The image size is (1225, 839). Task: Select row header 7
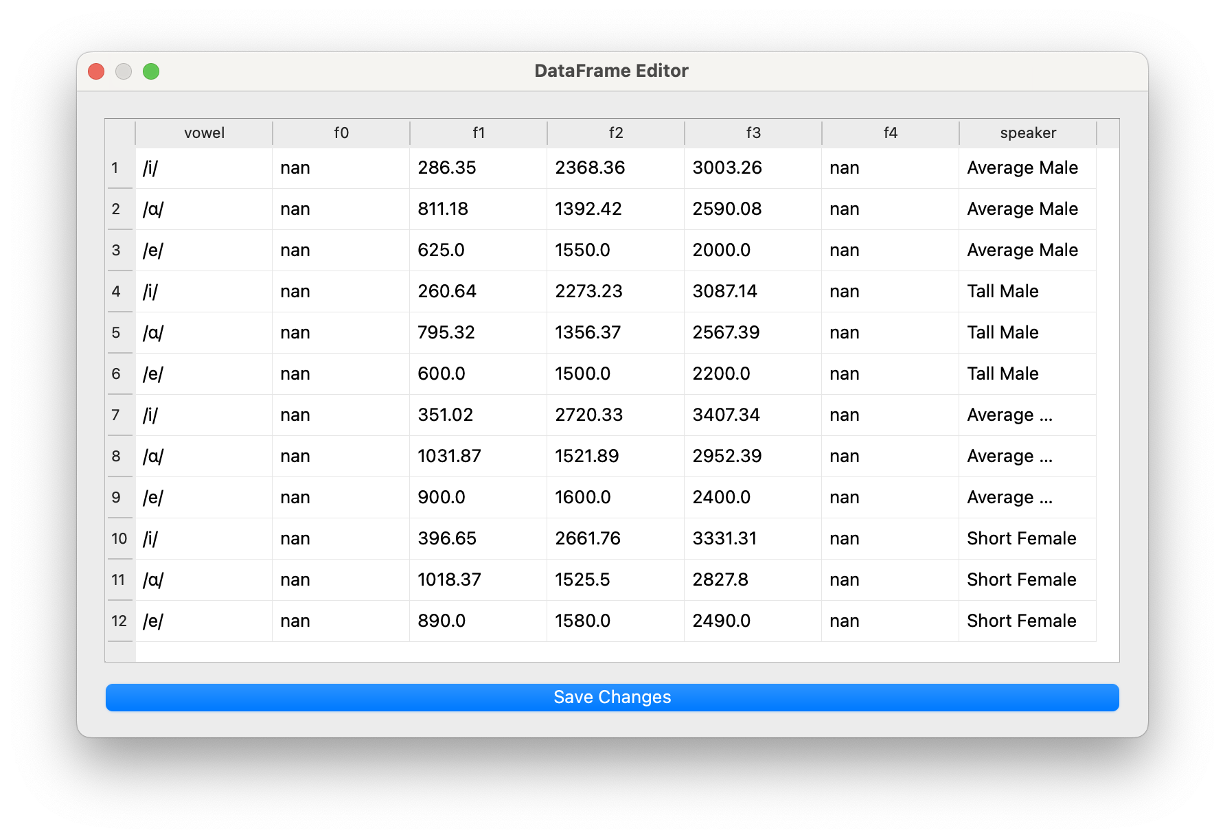tap(120, 415)
